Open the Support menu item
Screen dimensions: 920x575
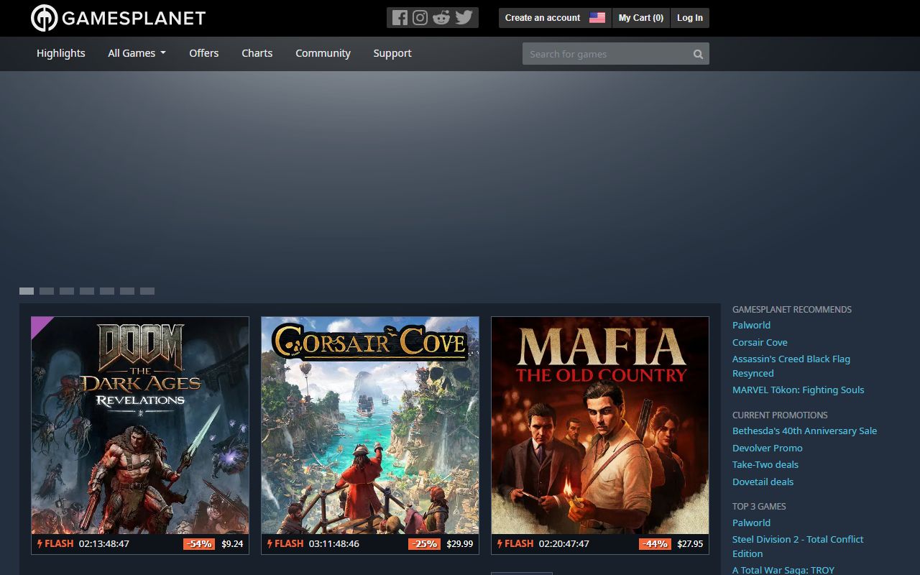[x=392, y=53]
